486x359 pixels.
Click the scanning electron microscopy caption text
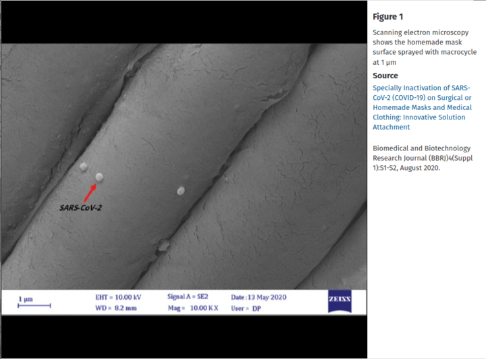click(424, 47)
